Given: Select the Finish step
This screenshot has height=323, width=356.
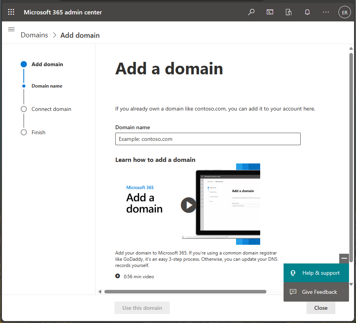Looking at the screenshot, I should click(x=38, y=132).
